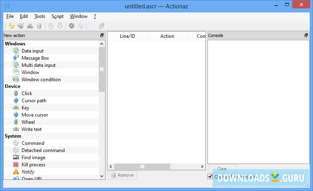Click the cut-off Com column header
Screen dimensions: 313x191
196,36
